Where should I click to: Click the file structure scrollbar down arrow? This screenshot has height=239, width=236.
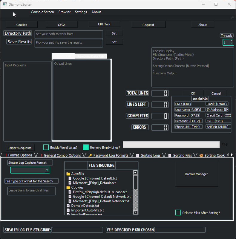point(135,212)
